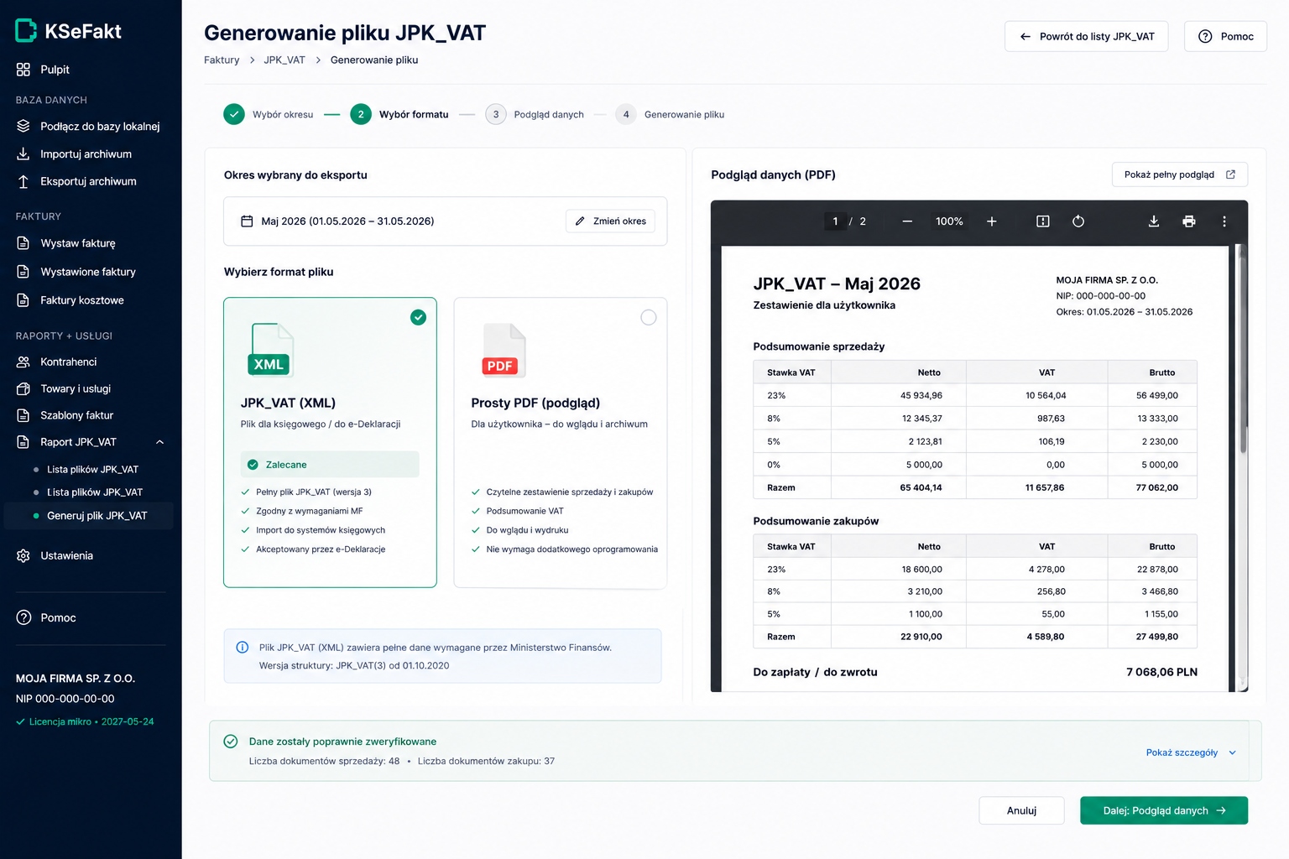This screenshot has height=859, width=1289.
Task: Go to Podgląd danych step
Action: pos(535,114)
